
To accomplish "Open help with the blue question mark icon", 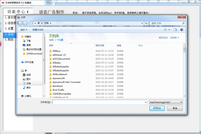I will coord(182,30).
